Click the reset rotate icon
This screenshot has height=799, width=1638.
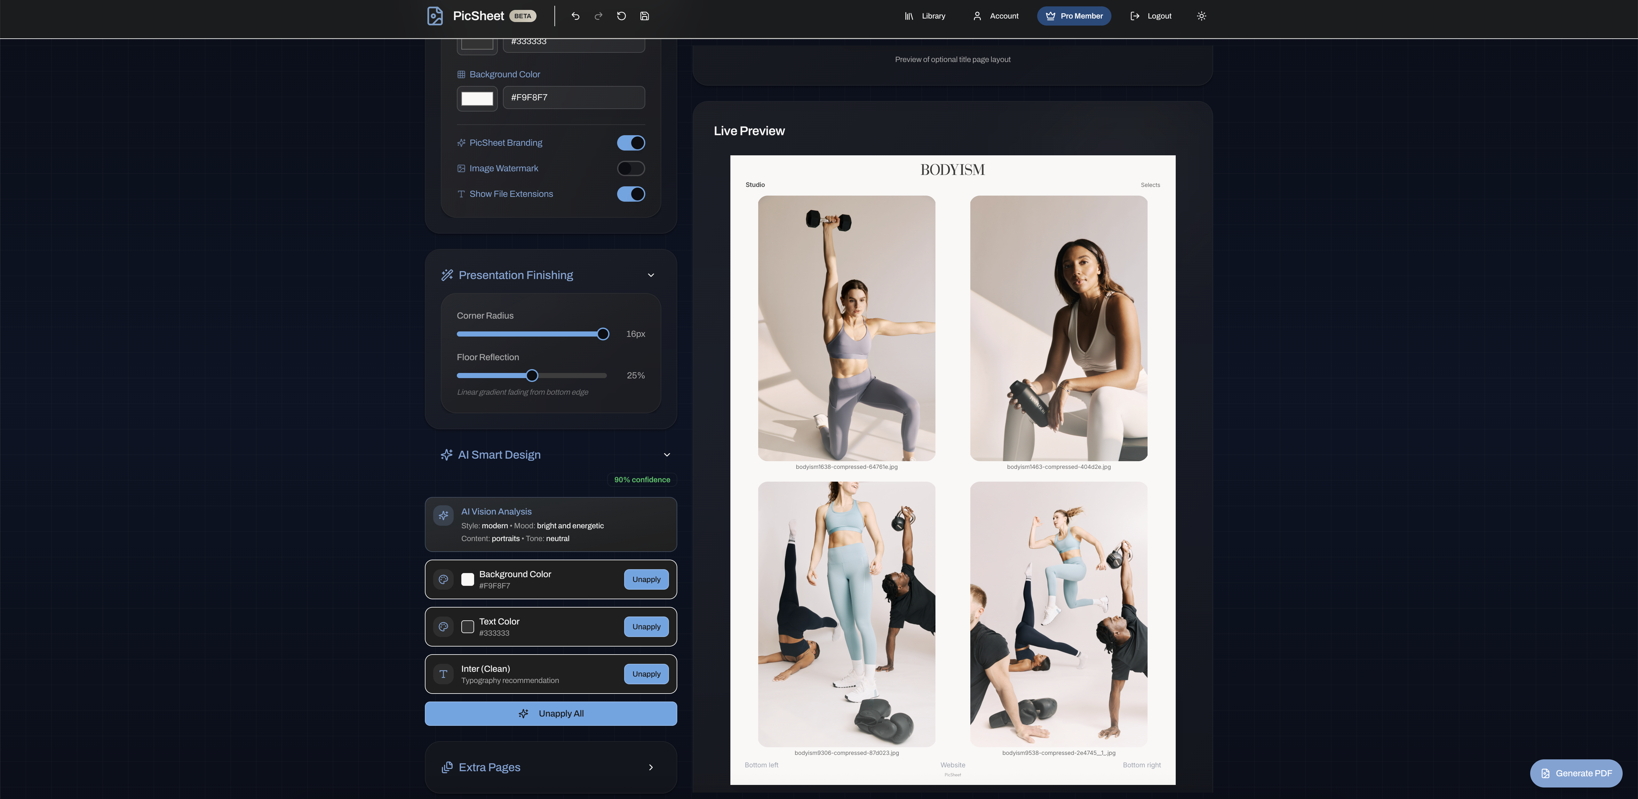(621, 16)
